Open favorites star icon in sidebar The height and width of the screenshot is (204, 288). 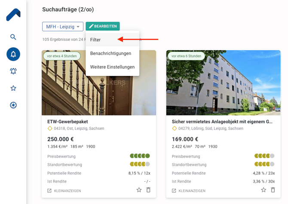click(x=13, y=88)
